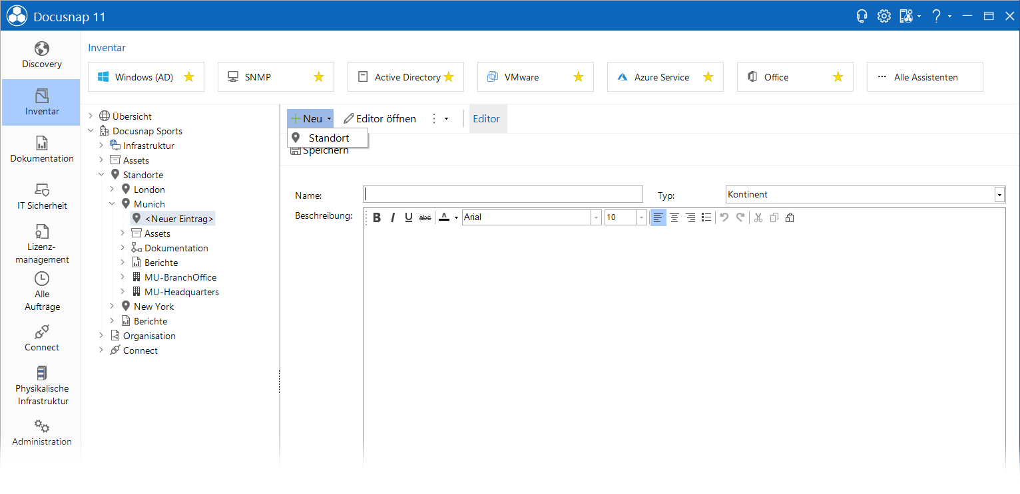Center align text

coord(674,217)
